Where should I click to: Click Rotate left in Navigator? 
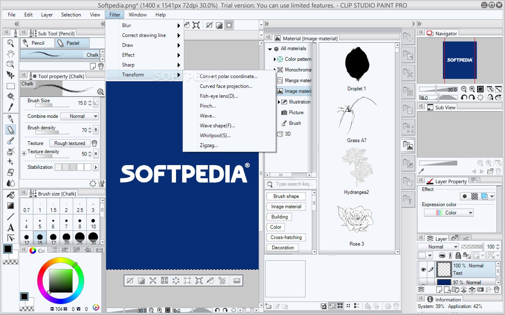point(464,98)
